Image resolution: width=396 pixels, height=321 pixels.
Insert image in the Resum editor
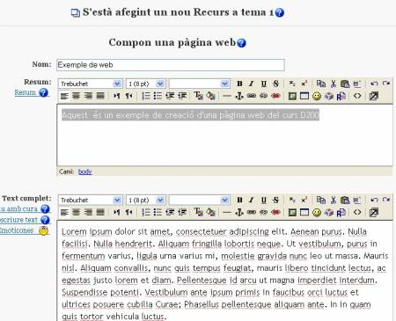(292, 96)
